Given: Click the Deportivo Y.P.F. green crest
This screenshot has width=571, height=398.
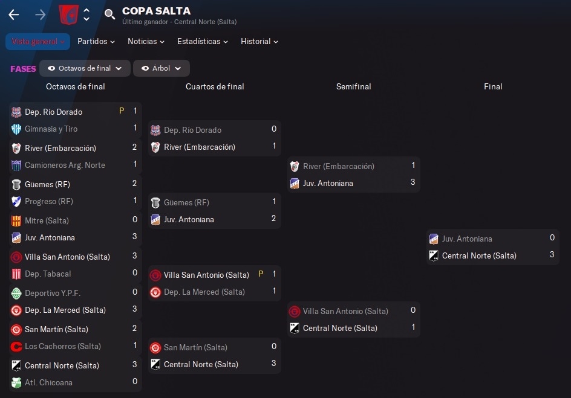Looking at the screenshot, I should pyautogui.click(x=16, y=294).
